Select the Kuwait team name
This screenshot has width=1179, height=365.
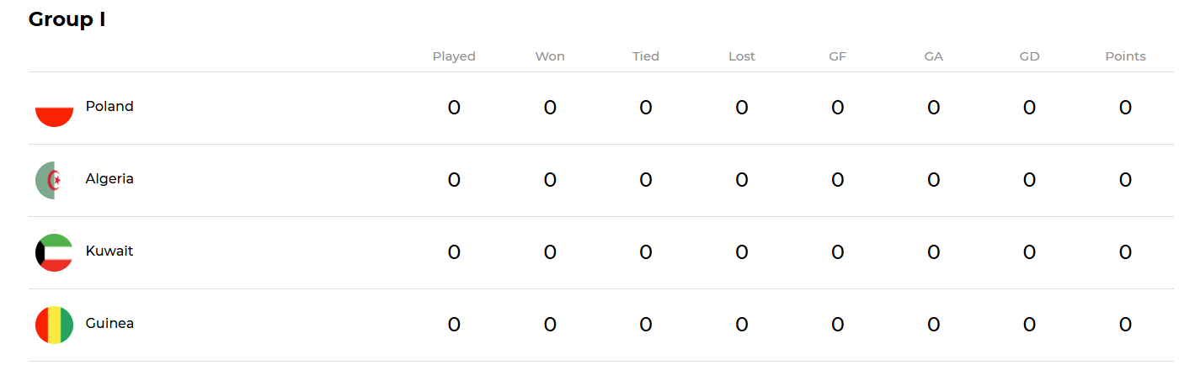click(x=109, y=251)
